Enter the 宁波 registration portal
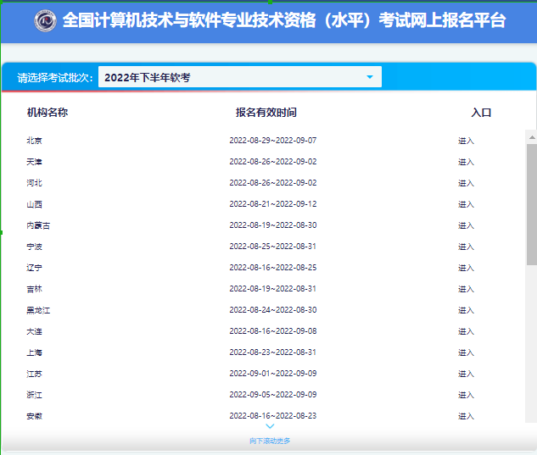 coord(466,247)
